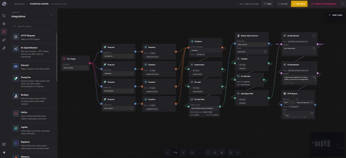
Task: Click PUMPFUN SNIPER workflow title
Action: [x=40, y=4]
